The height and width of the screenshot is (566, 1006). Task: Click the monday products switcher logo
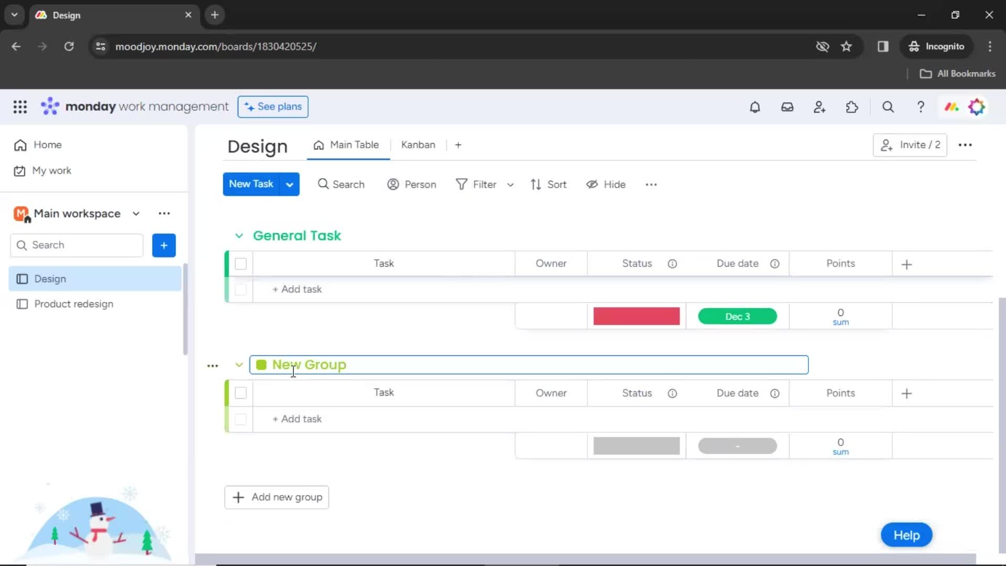click(952, 107)
